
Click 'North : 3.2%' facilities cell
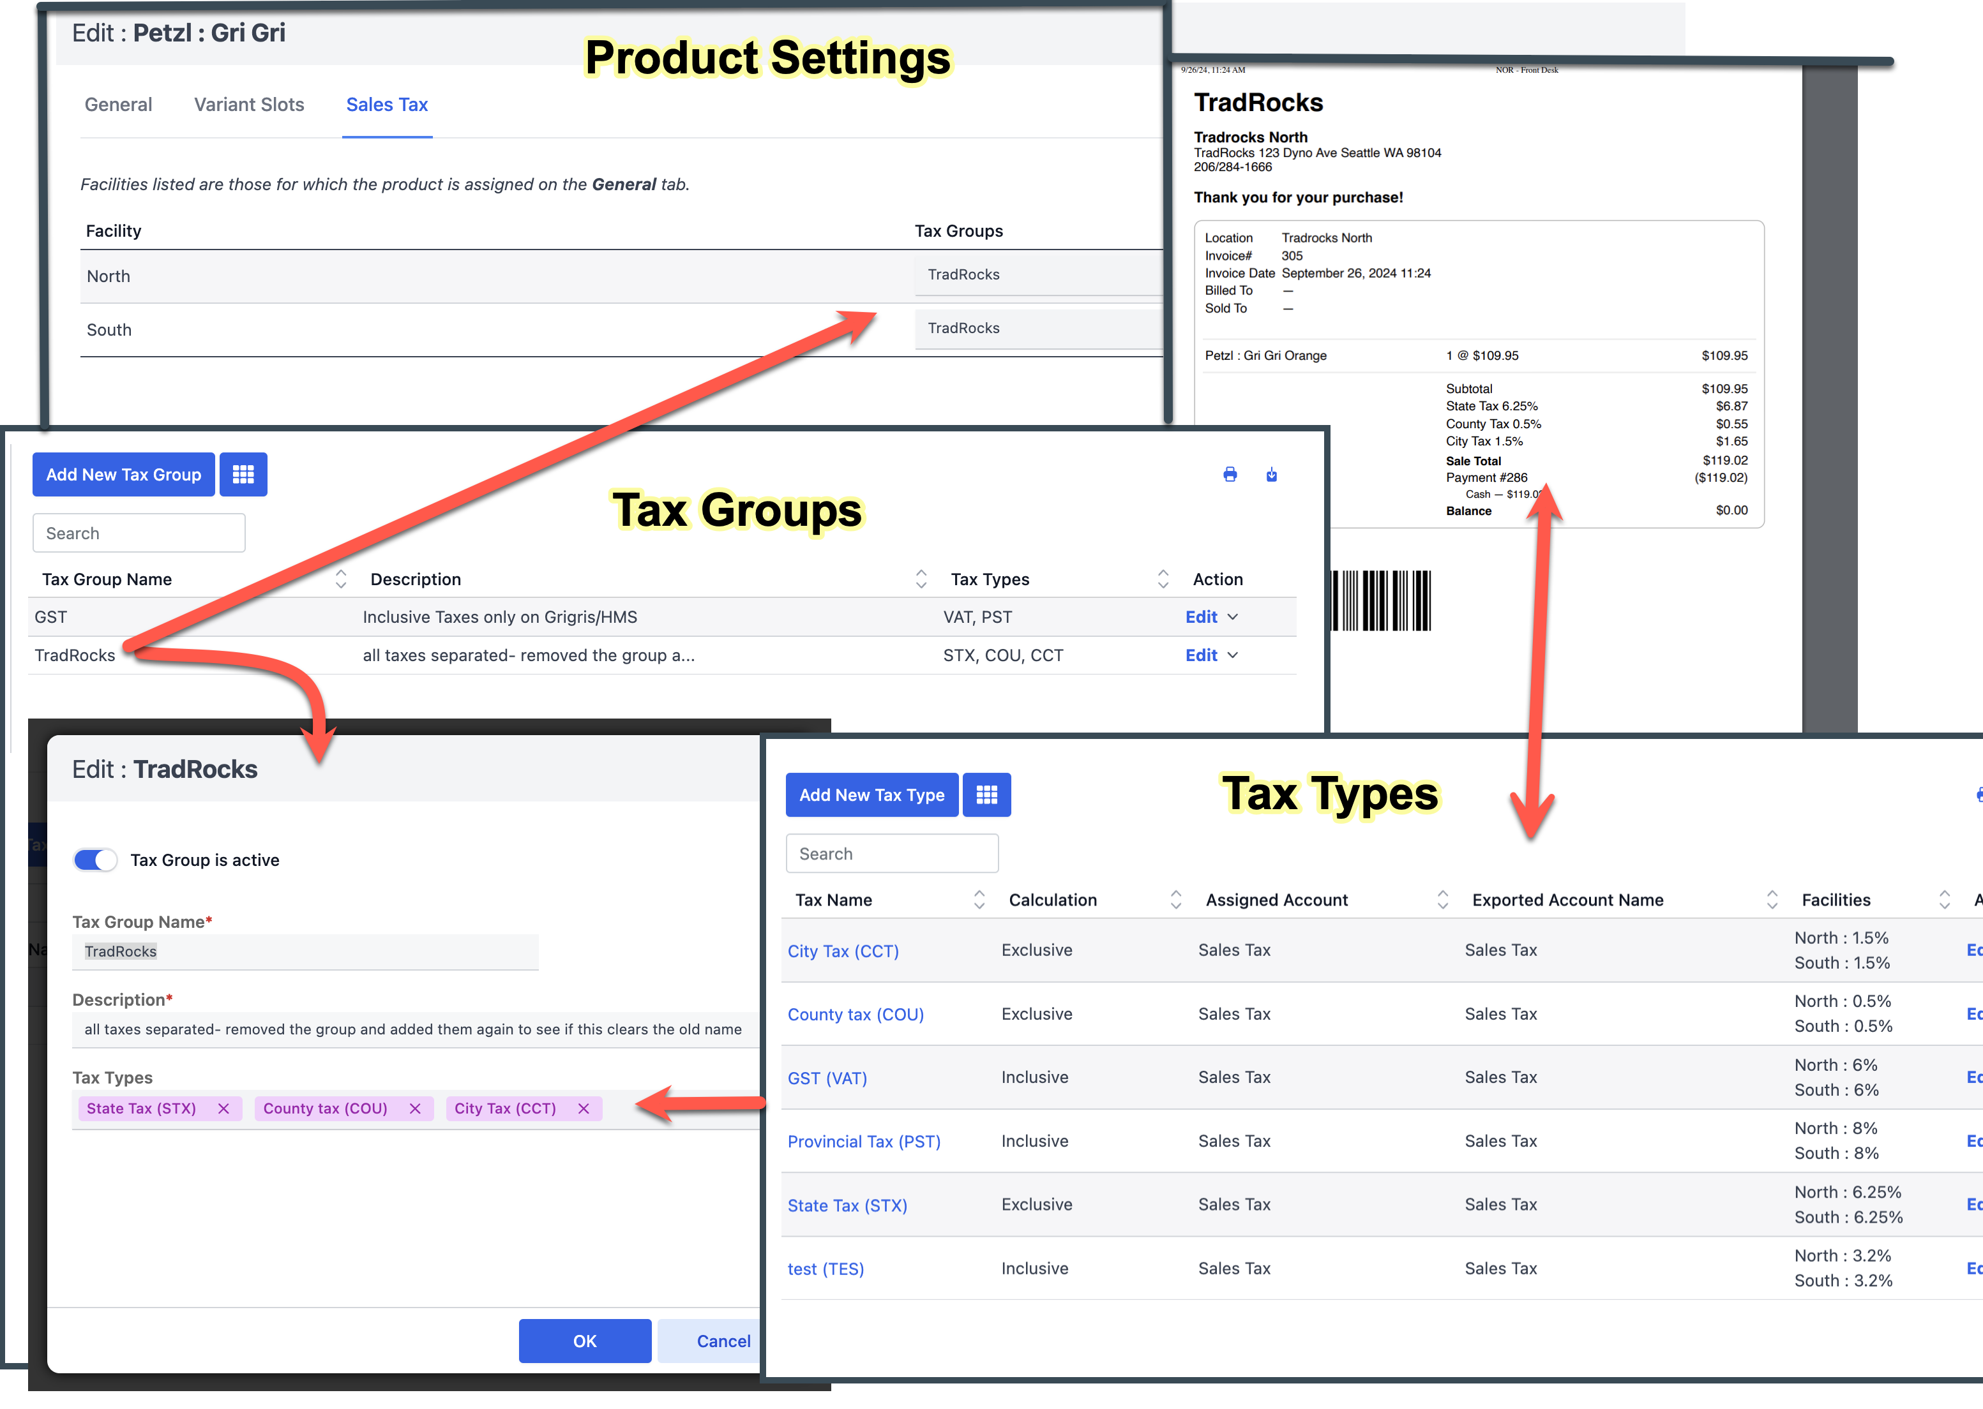pyautogui.click(x=1843, y=1255)
